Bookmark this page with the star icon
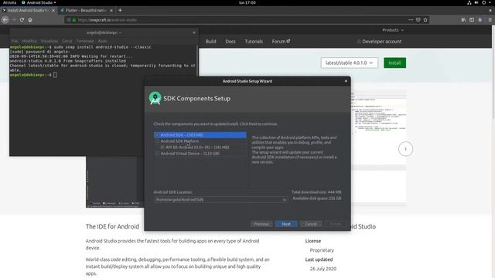Viewport: 495px width, 278px height. coord(425,20)
